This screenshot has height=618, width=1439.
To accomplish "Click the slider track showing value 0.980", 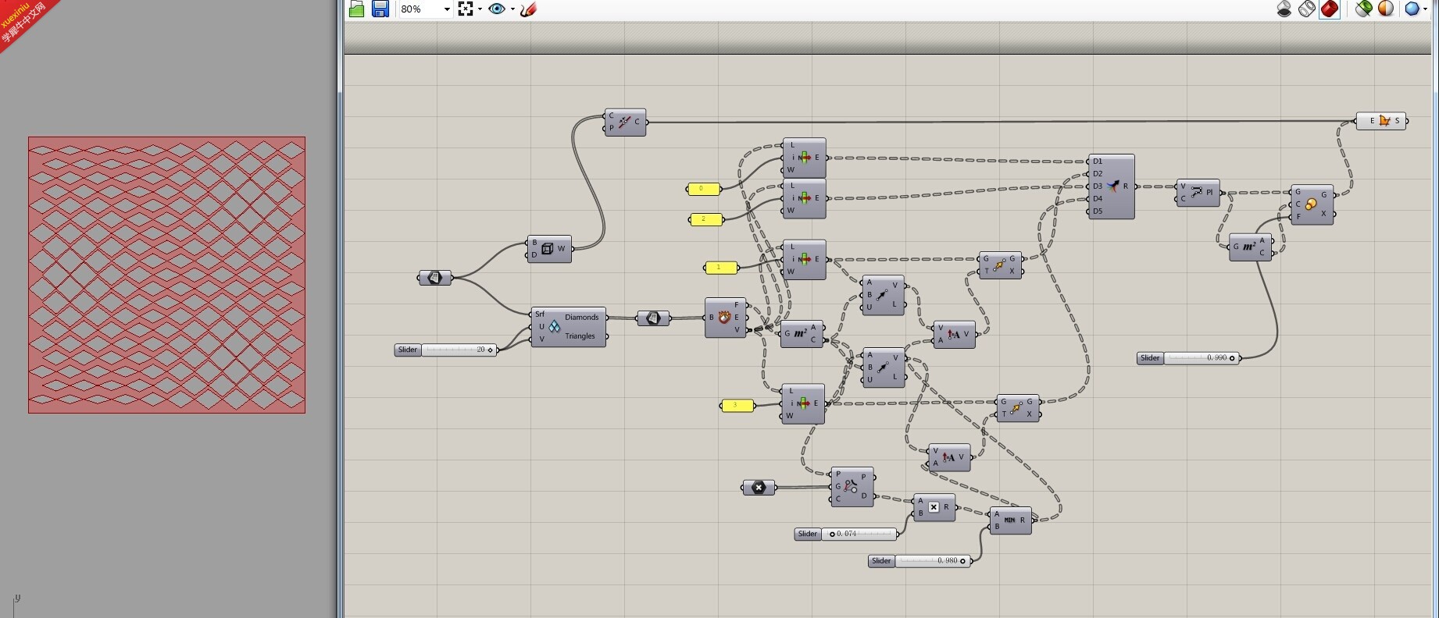I will [932, 561].
